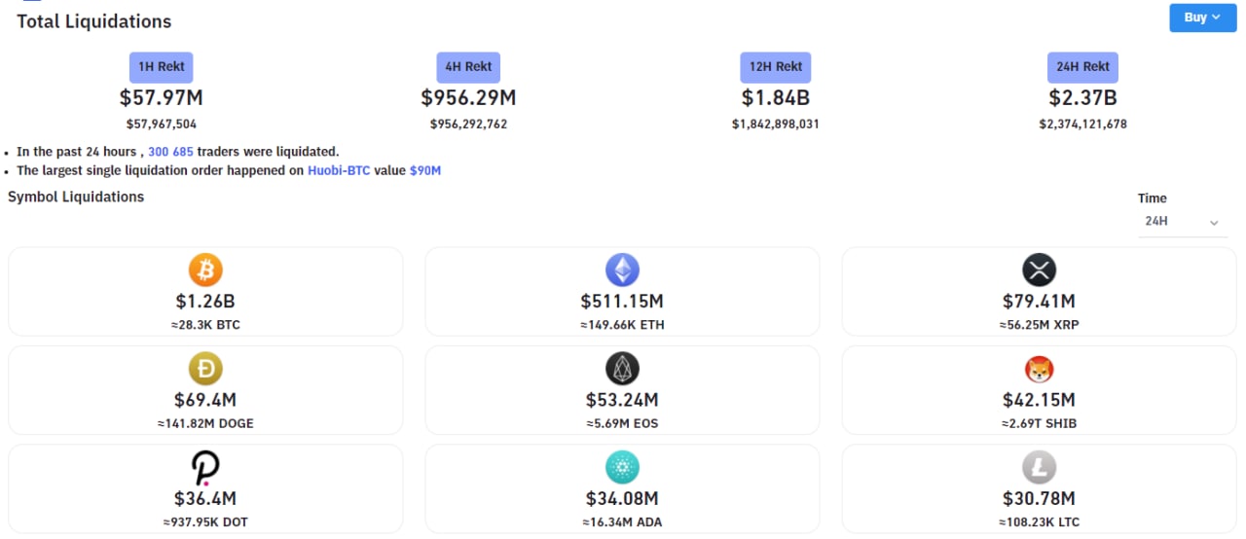Click the 300 685 traders link
This screenshot has width=1246, height=539.
pos(171,152)
